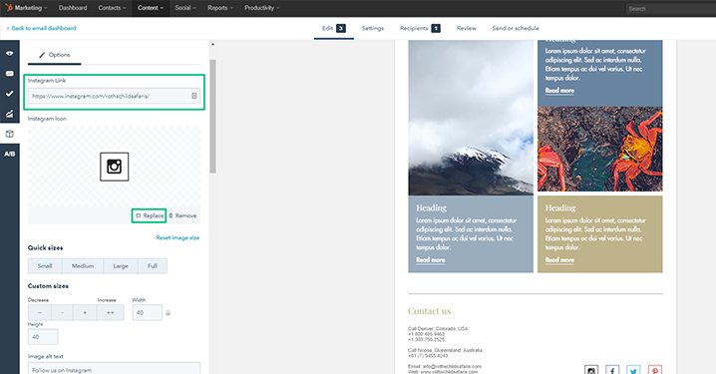
Task: Open the chart optimize icon in sidebar
Action: [x=10, y=114]
